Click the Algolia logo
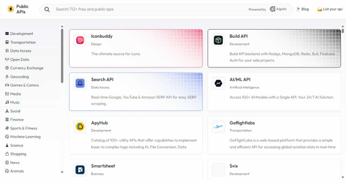Image resolution: width=346 pixels, height=184 pixels. [x=278, y=9]
